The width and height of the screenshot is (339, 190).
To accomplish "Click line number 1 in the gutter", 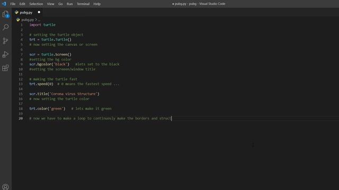I will (x=21, y=25).
